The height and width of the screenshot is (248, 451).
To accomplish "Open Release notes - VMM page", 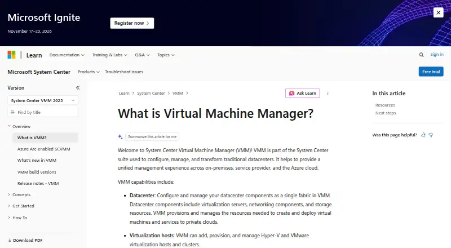I will pos(38,183).
